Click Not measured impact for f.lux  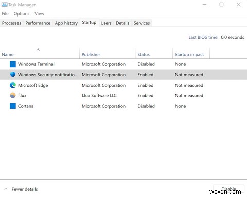(x=189, y=95)
